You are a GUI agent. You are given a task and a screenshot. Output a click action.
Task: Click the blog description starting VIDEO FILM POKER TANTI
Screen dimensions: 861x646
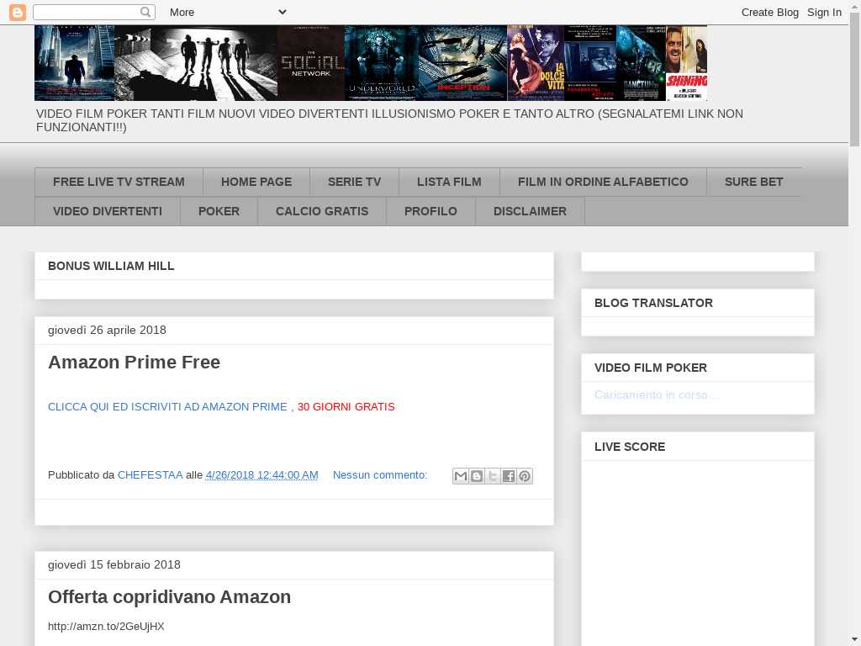tap(389, 120)
